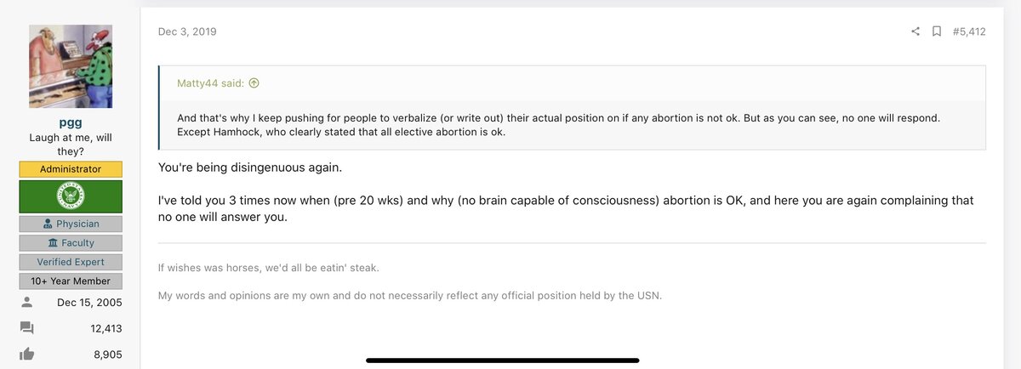Open the pgg username profile link
The image size is (1021, 369).
[x=71, y=122]
